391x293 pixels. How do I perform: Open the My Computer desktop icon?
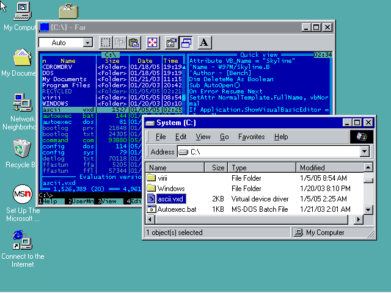(22, 11)
